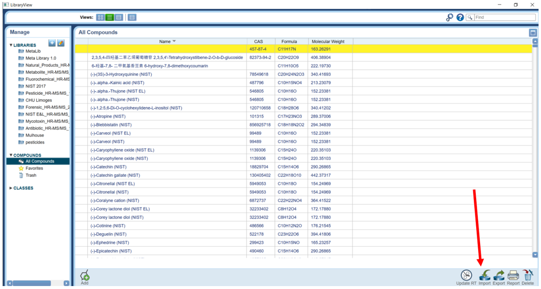541x289 pixels.
Task: Open the NIST 2017 library
Action: (x=35, y=86)
